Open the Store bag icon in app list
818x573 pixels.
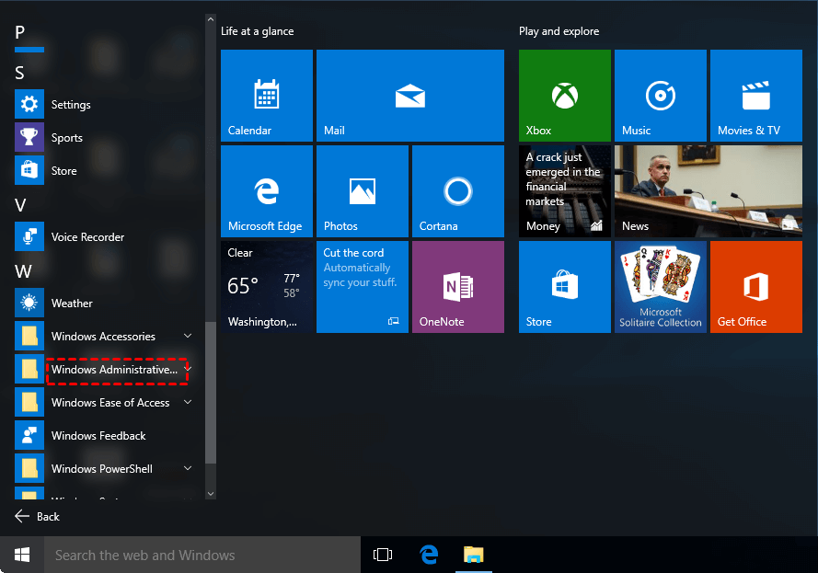point(29,170)
